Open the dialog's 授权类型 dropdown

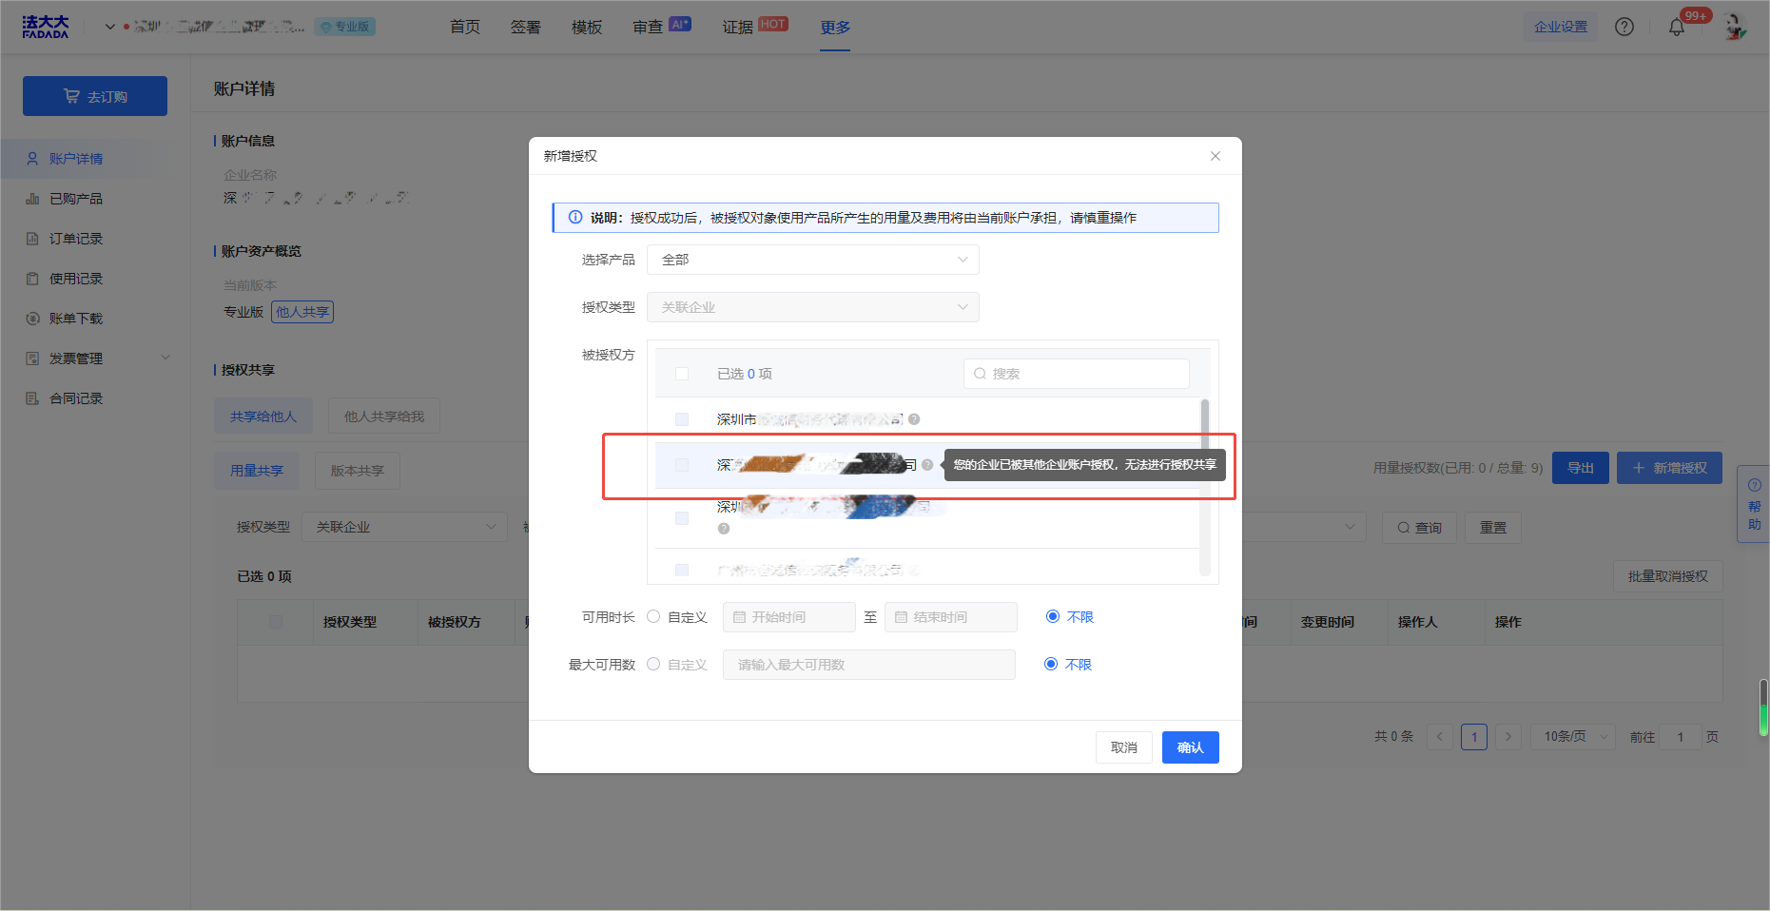click(x=813, y=307)
